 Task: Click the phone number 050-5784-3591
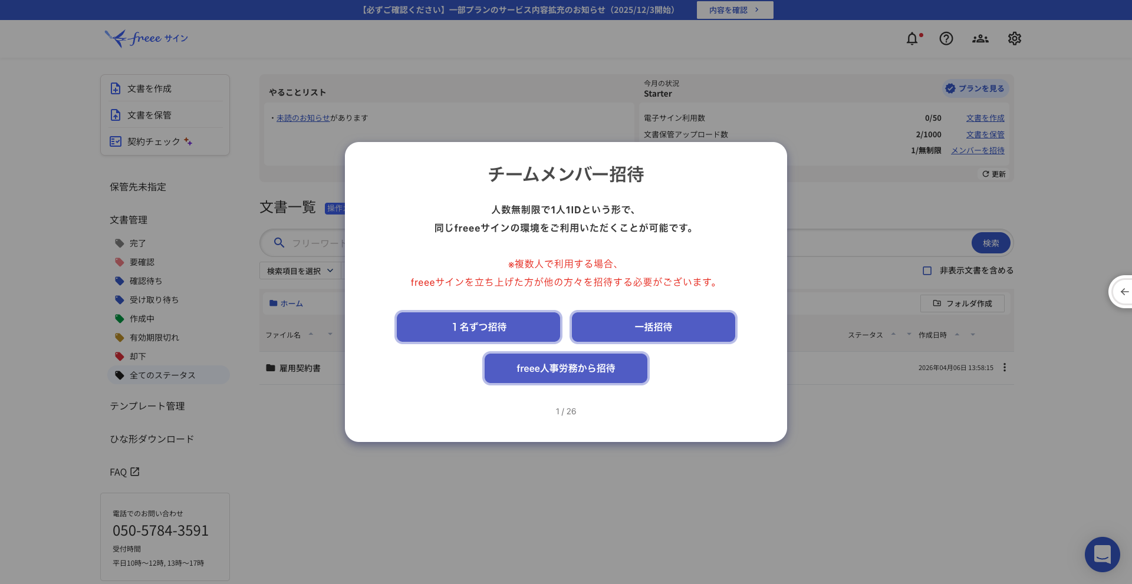tap(160, 531)
